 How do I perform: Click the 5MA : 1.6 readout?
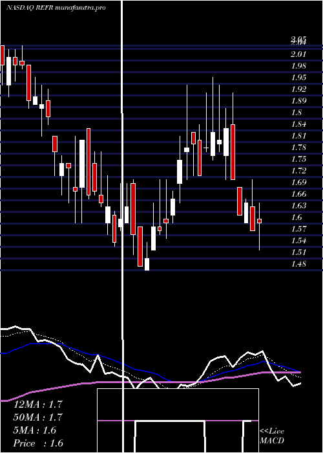tap(35, 430)
